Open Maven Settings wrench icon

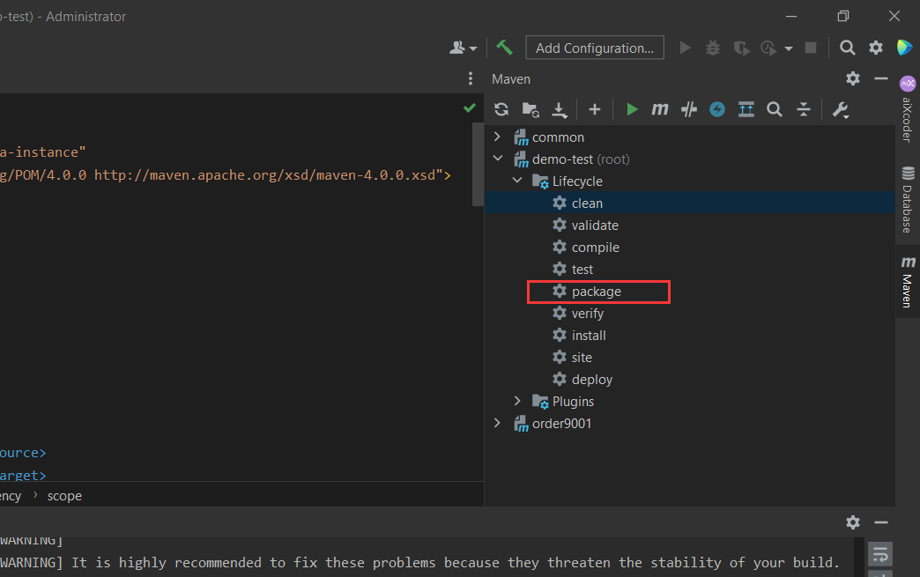click(840, 109)
